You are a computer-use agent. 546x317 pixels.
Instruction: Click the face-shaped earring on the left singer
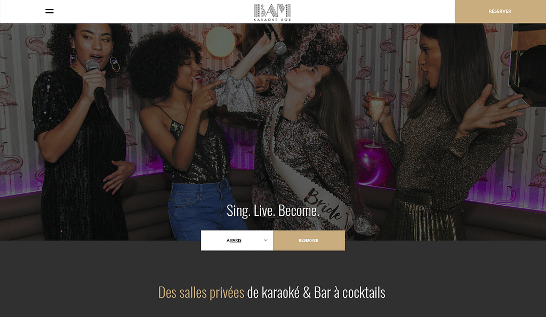click(115, 64)
